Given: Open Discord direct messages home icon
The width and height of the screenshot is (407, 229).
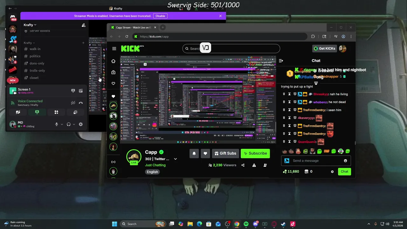Looking at the screenshot, I should (13, 17).
